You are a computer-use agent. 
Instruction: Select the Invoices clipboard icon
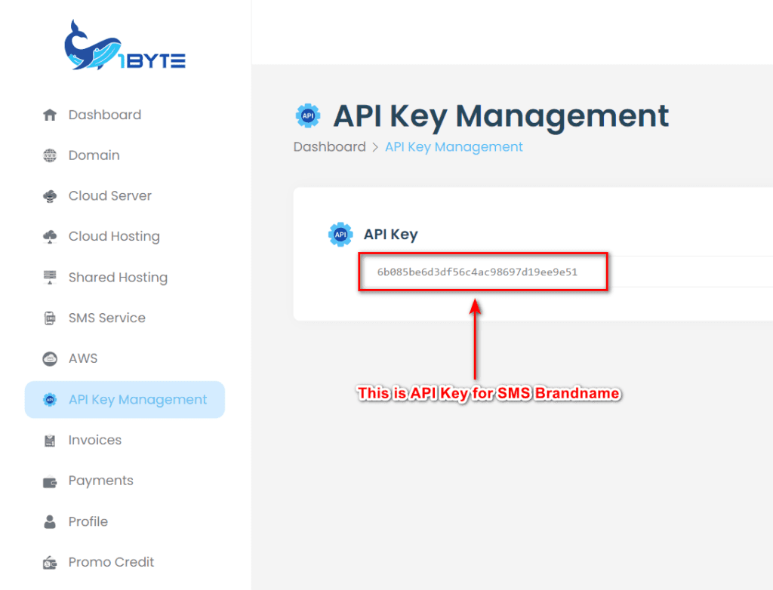(50, 440)
